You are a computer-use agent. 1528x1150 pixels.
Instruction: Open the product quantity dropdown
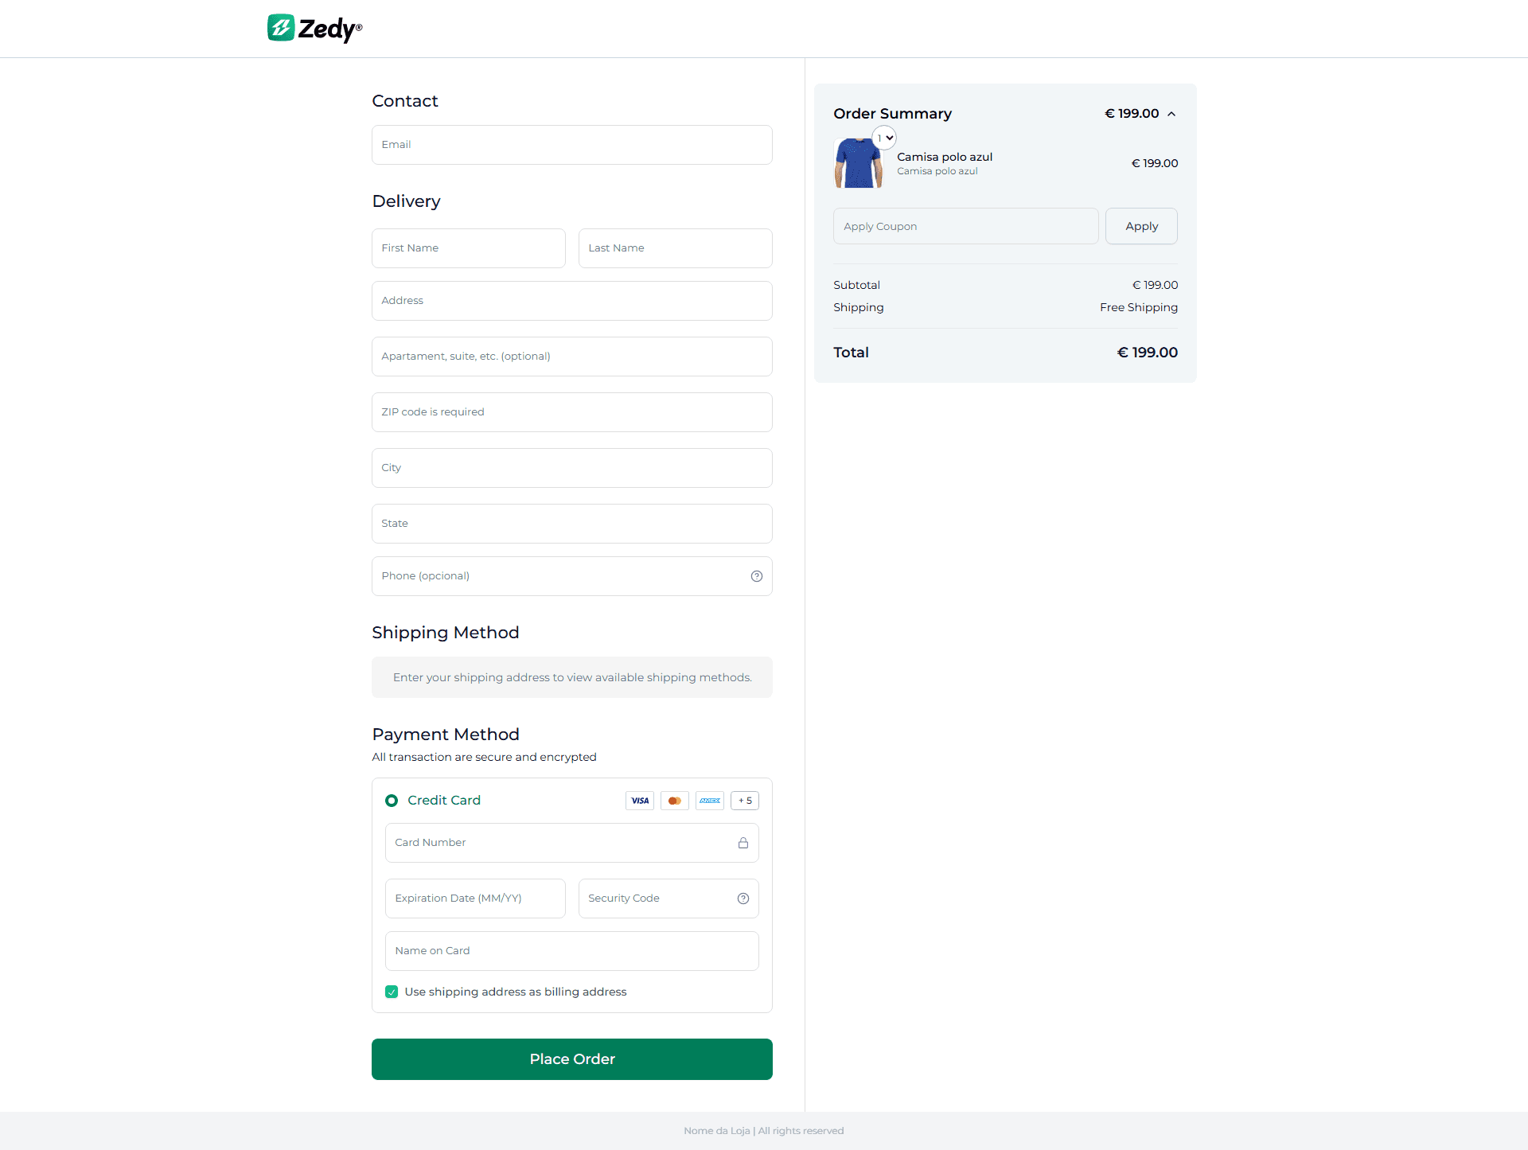884,138
